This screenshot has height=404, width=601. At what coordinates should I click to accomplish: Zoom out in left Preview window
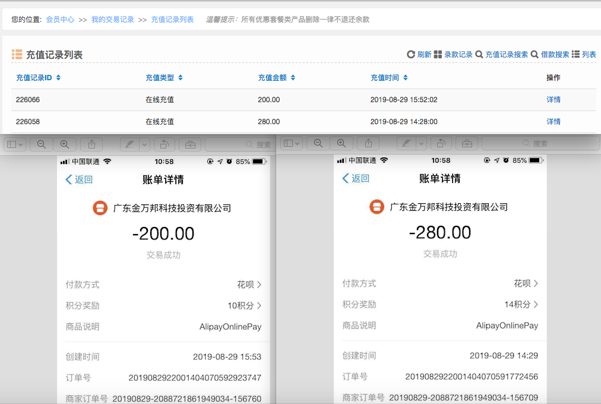coord(42,144)
